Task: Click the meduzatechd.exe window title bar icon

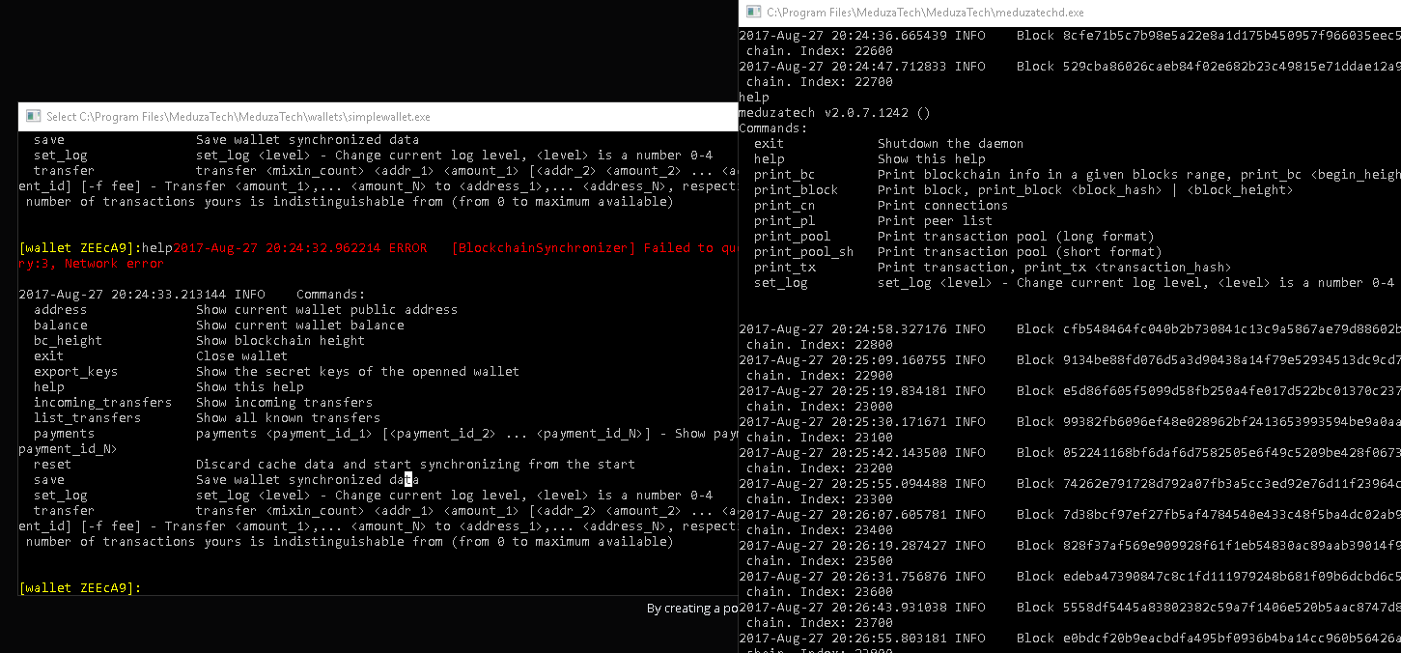Action: 752,13
